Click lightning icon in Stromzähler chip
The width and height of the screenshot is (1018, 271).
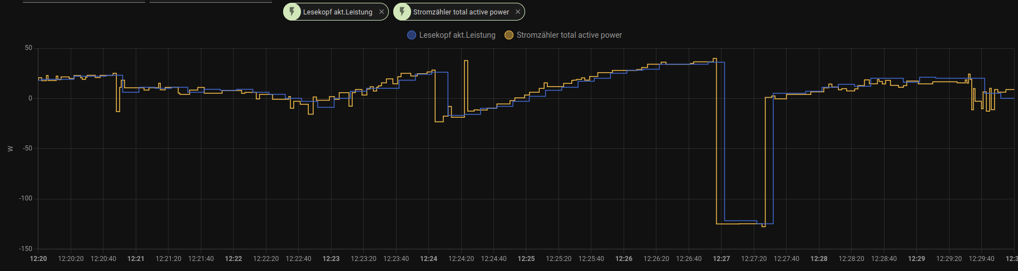tap(402, 12)
